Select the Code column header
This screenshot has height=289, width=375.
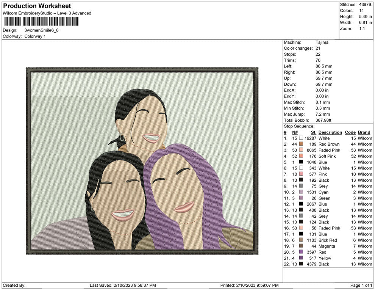(350, 132)
